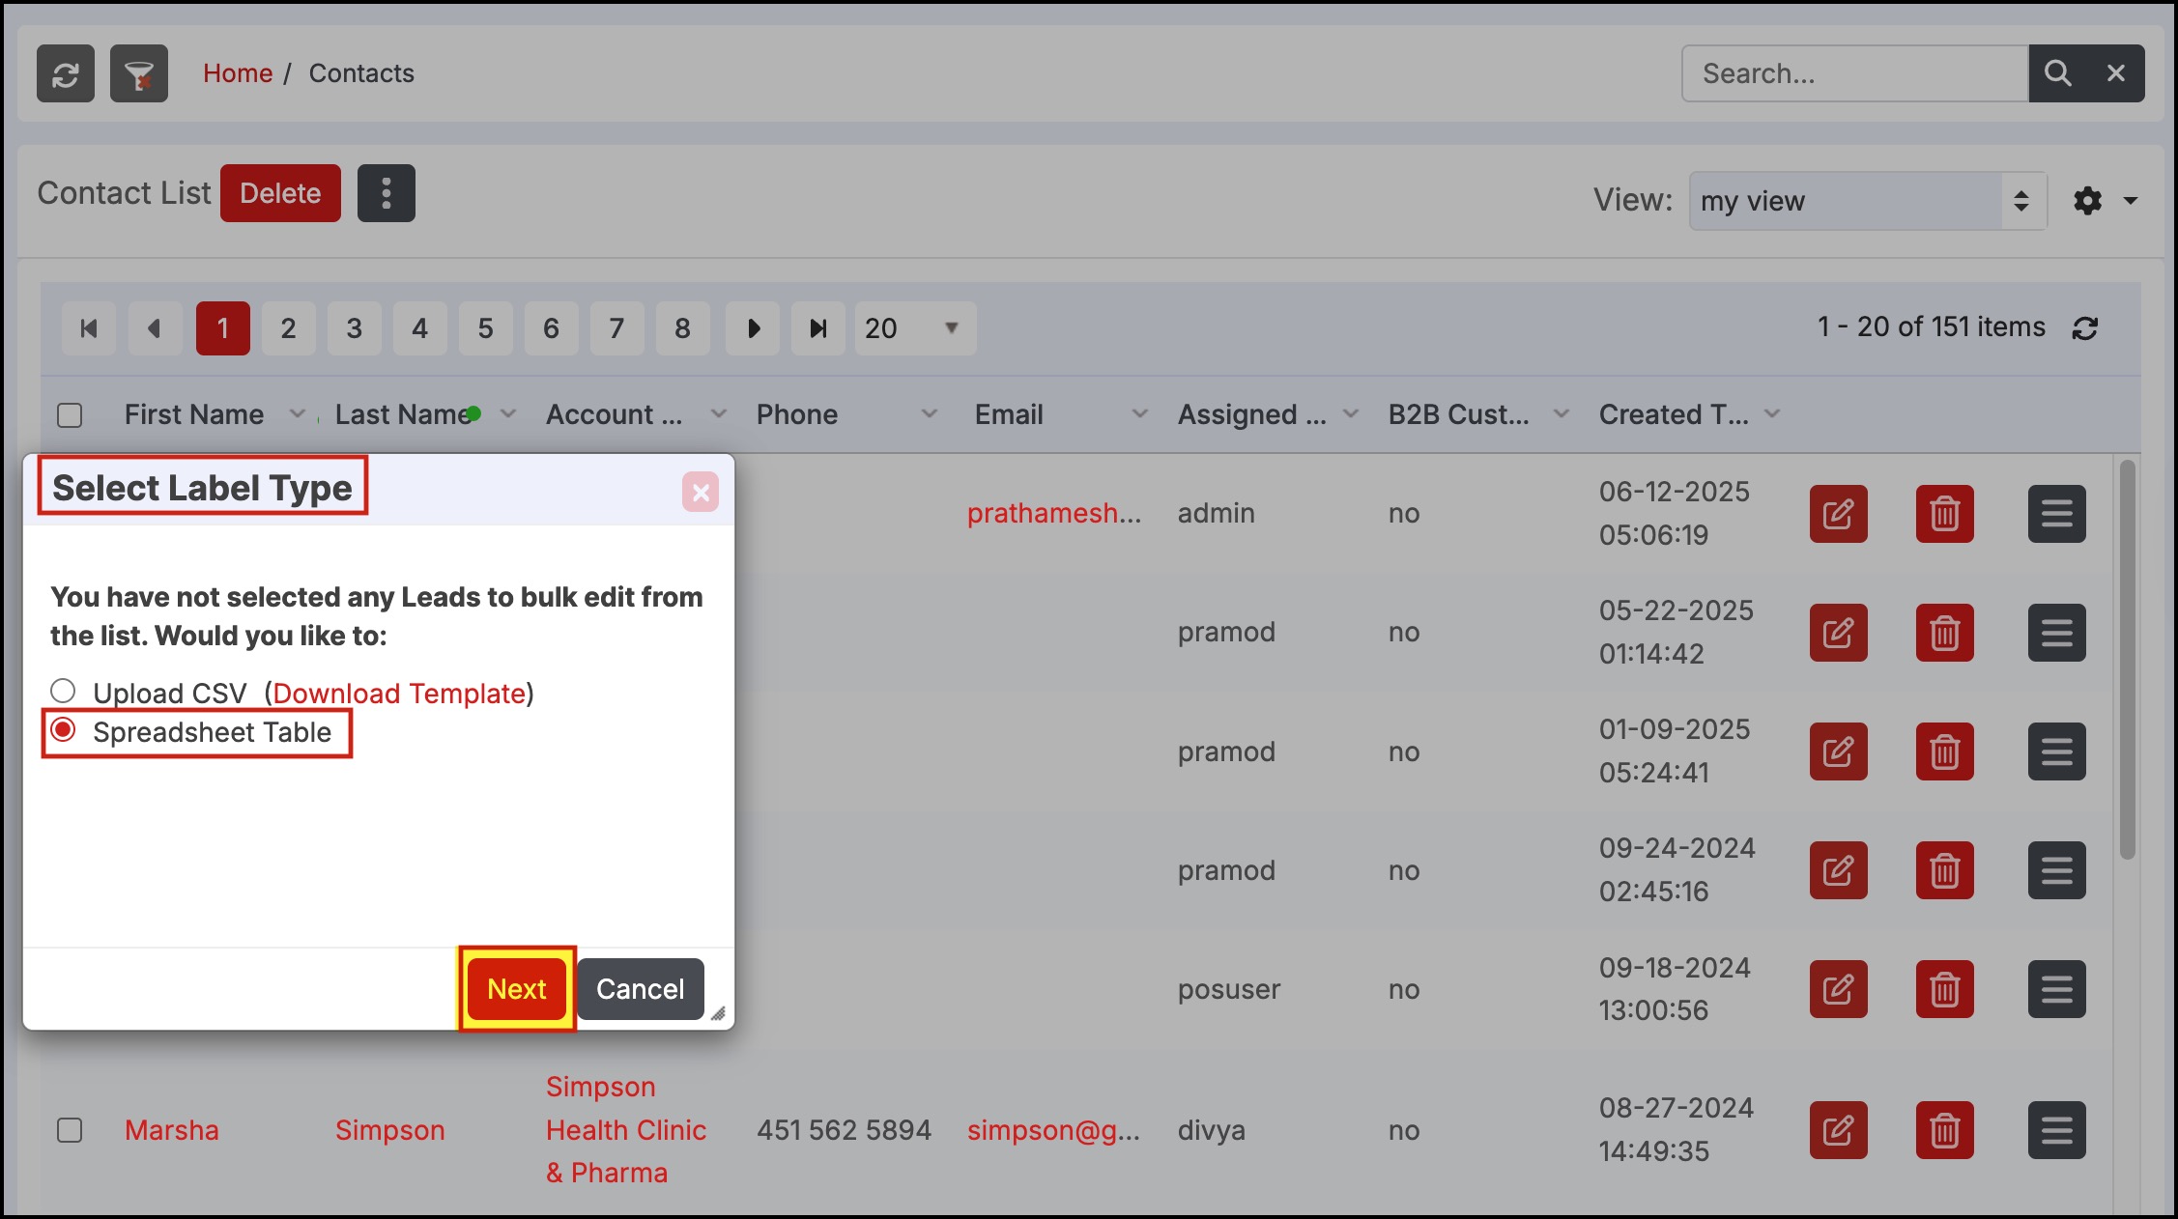The image size is (2178, 1219).
Task: Select the Spreadsheet Table radio option
Action: tap(63, 730)
